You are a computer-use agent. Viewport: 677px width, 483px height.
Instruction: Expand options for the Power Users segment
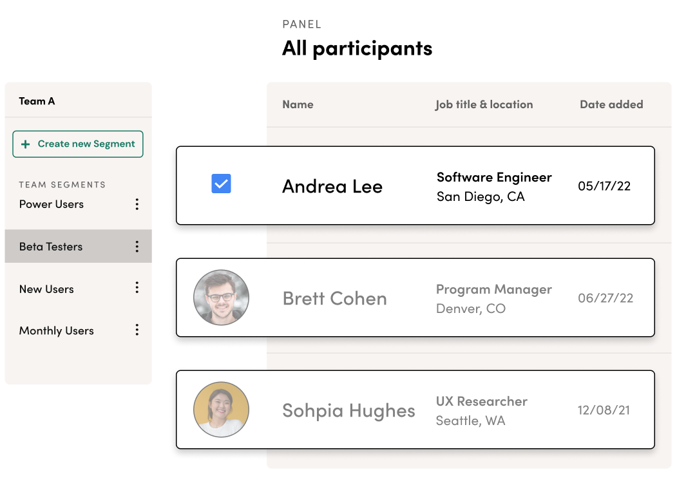137,204
